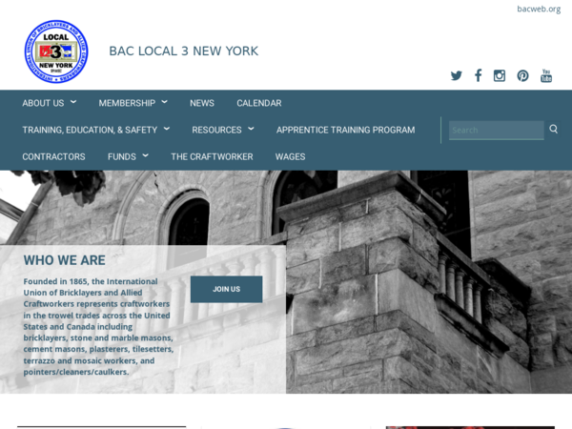Click the 'Founded in 1865' paragraph

98,326
